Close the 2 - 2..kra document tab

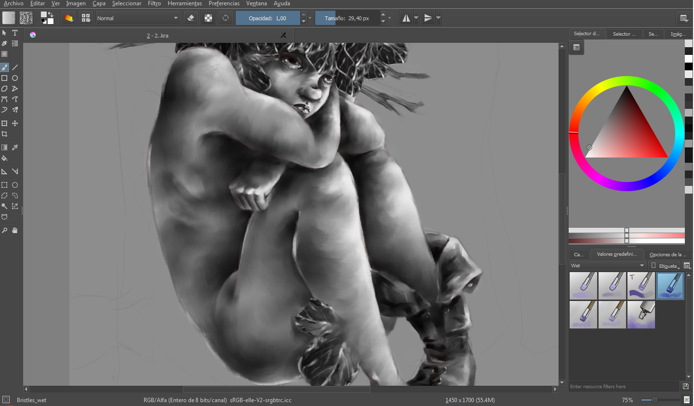tap(283, 35)
